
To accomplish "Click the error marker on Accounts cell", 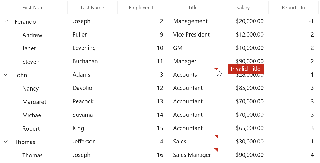I will point(216,70).
